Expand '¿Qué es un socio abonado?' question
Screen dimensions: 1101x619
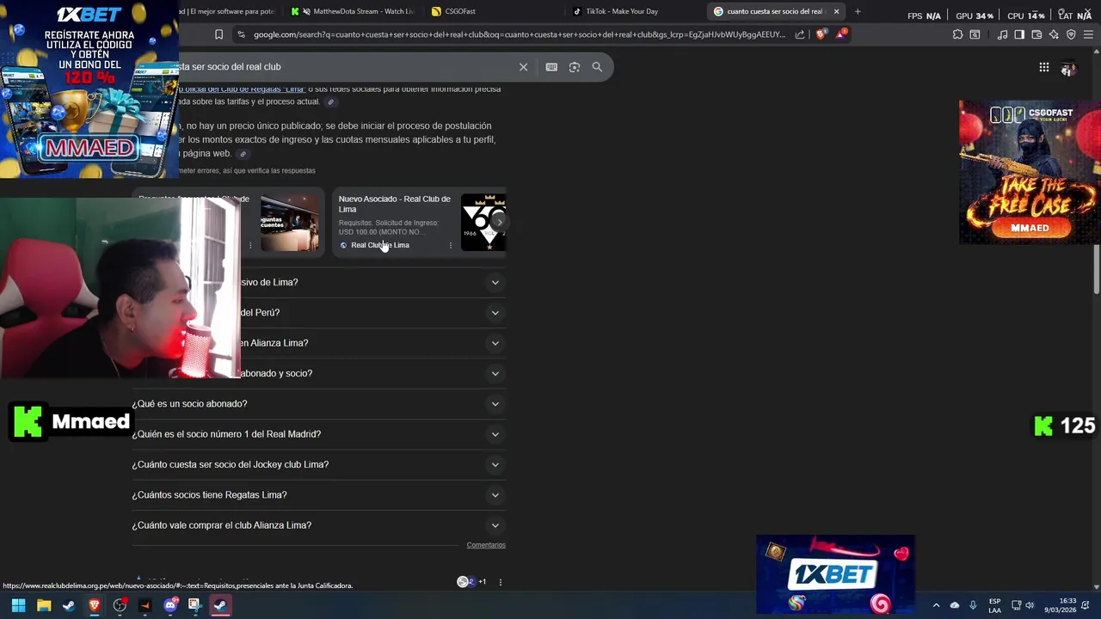[318, 404]
